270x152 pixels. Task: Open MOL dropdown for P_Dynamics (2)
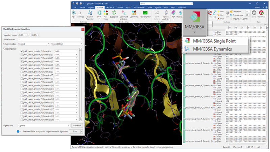point(66,58)
